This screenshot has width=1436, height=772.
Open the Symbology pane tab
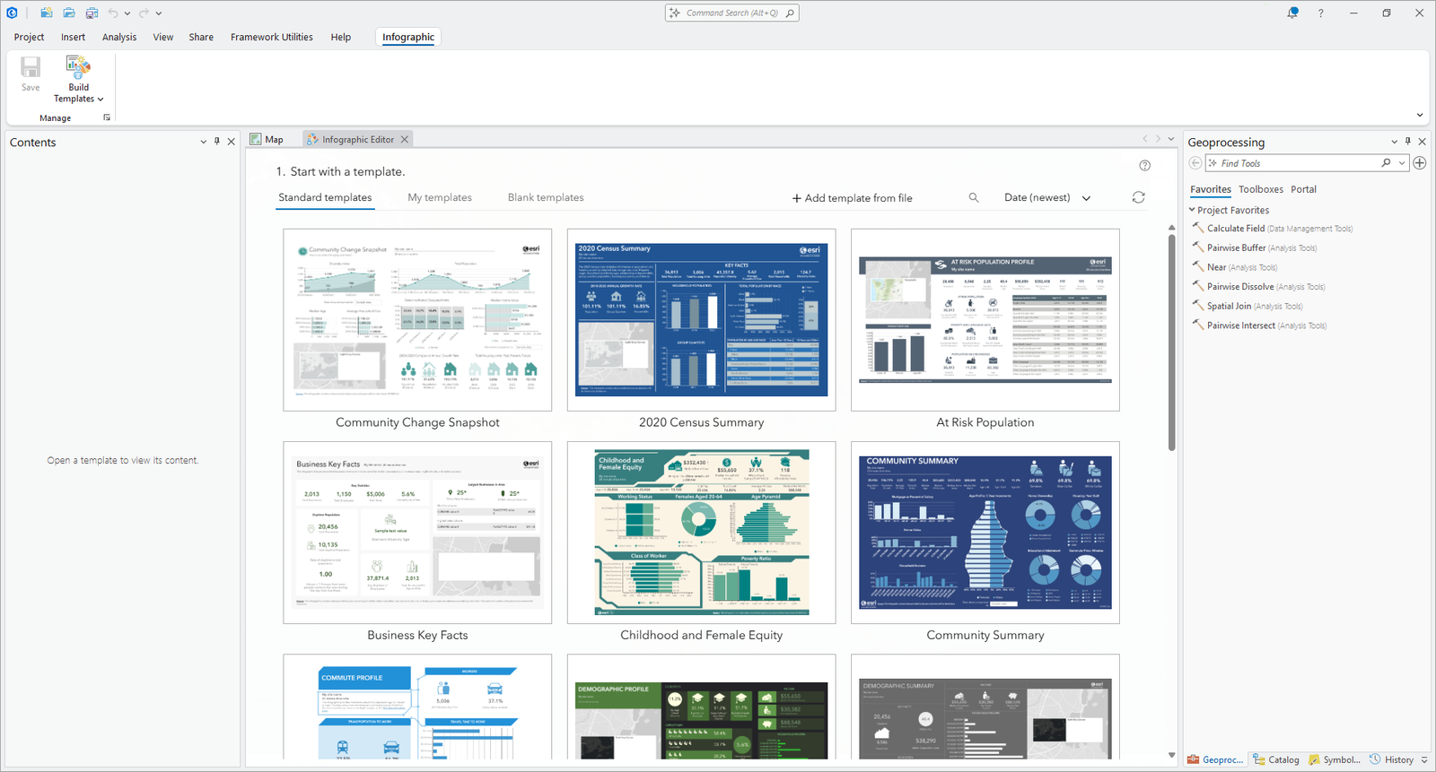coord(1335,759)
